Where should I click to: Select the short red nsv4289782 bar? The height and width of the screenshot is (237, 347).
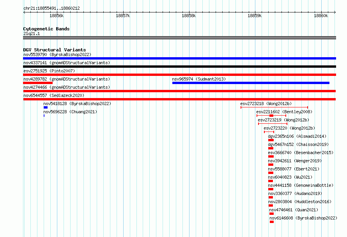[x=38, y=83]
